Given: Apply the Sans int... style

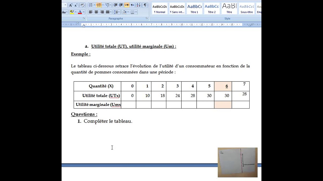Looking at the screenshot, I should coord(177,9).
